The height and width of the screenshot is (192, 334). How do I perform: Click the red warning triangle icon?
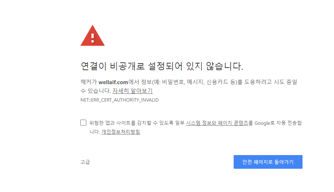click(93, 35)
